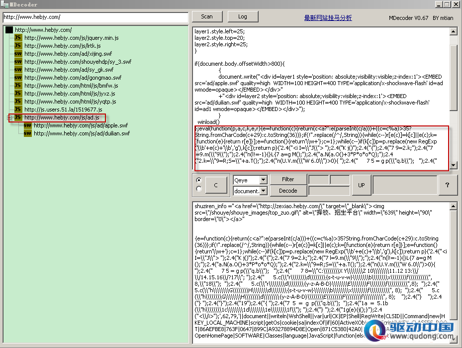The image size is (462, 348).
Task: Click the SW icon beside ad/xijing.swf
Action: click(18, 54)
